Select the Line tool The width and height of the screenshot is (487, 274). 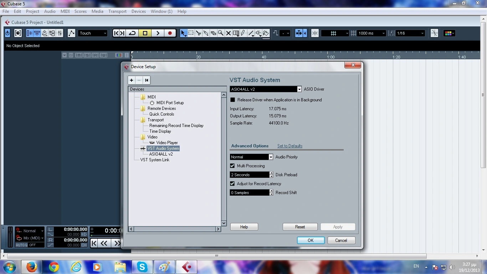[x=251, y=33]
